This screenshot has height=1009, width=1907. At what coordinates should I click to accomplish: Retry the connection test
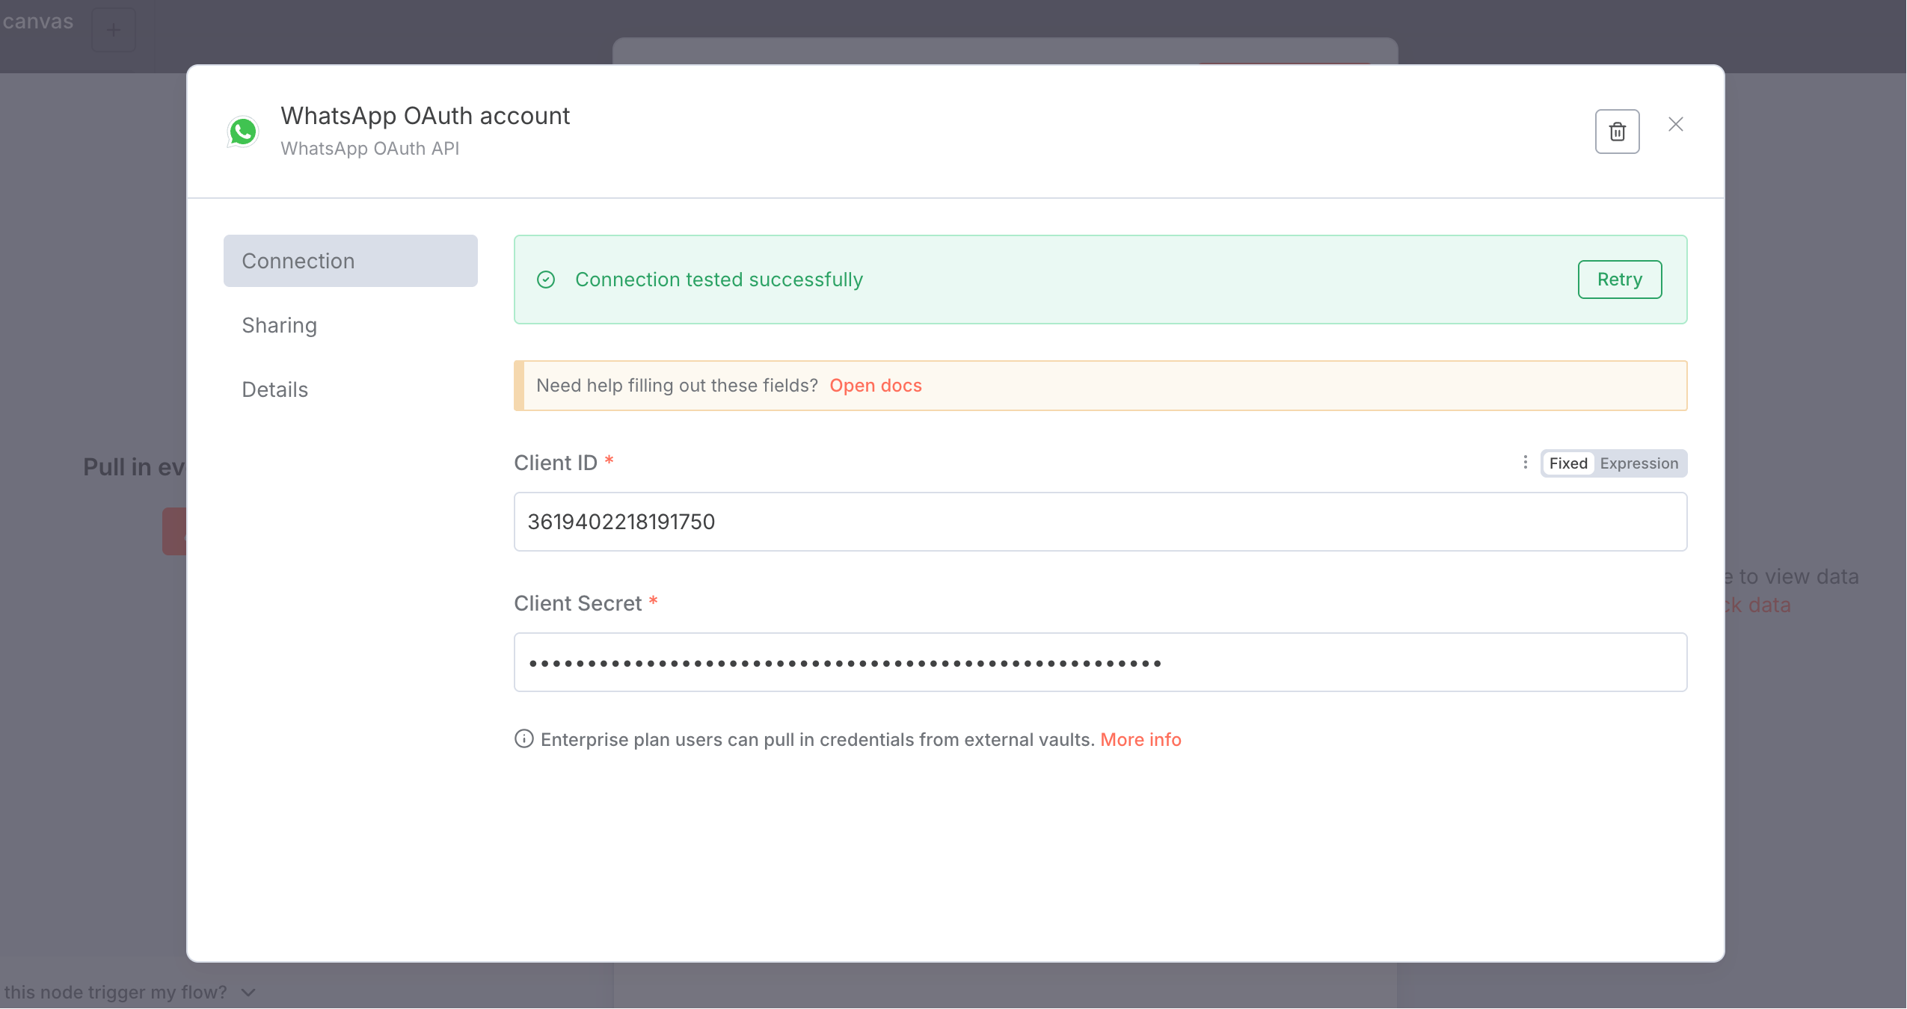(1619, 280)
